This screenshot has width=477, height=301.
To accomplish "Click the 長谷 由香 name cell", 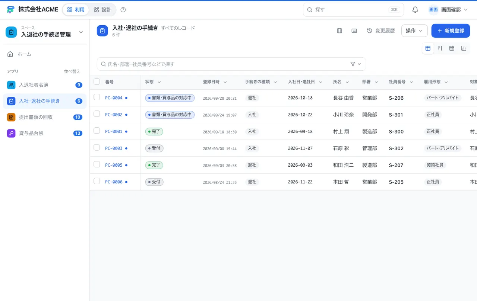I will 343,98.
